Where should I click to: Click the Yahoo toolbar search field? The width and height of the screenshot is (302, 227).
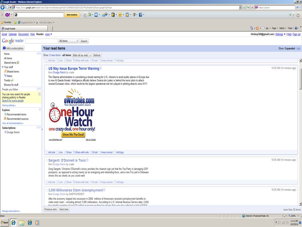(39, 15)
